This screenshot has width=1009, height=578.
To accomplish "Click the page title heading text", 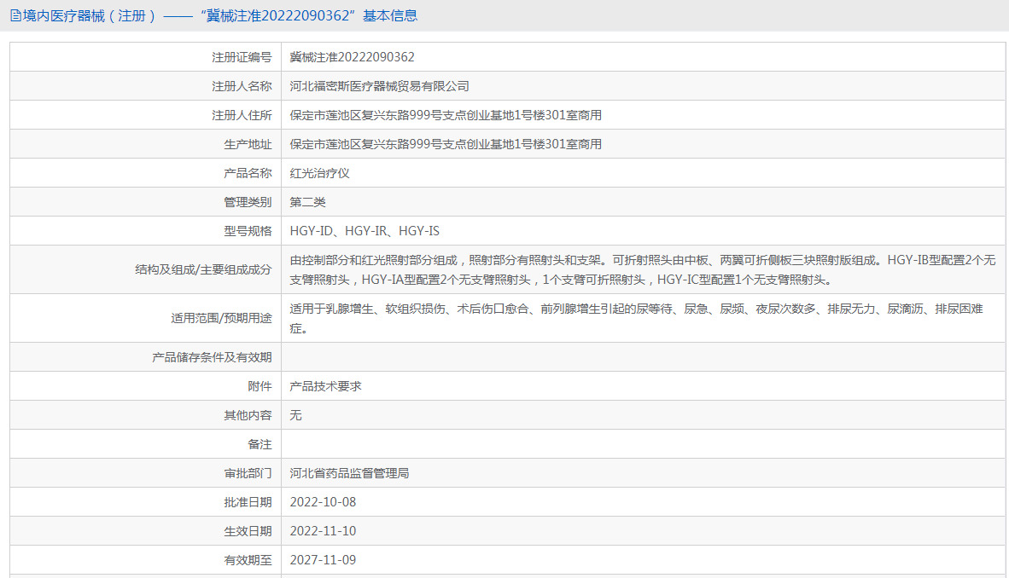I will pos(220,16).
